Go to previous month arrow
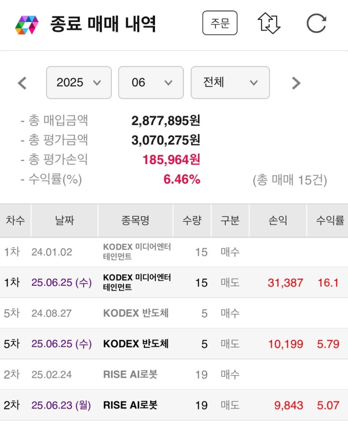 [22, 83]
